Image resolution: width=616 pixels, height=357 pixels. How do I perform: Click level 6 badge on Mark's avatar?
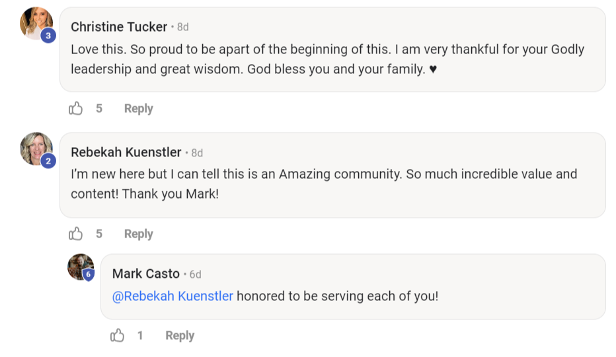(88, 274)
